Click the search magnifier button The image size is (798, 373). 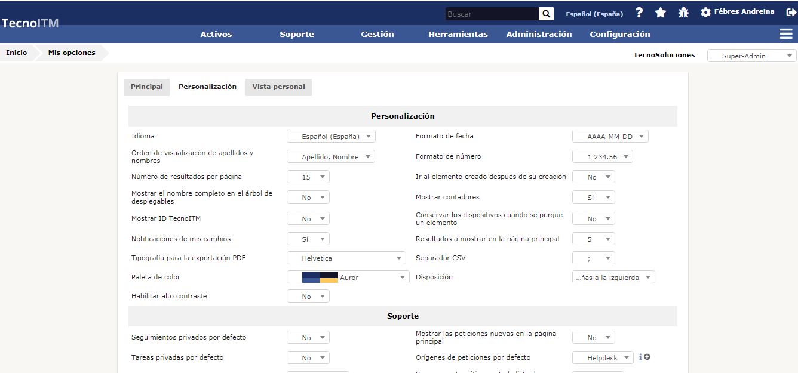point(546,14)
